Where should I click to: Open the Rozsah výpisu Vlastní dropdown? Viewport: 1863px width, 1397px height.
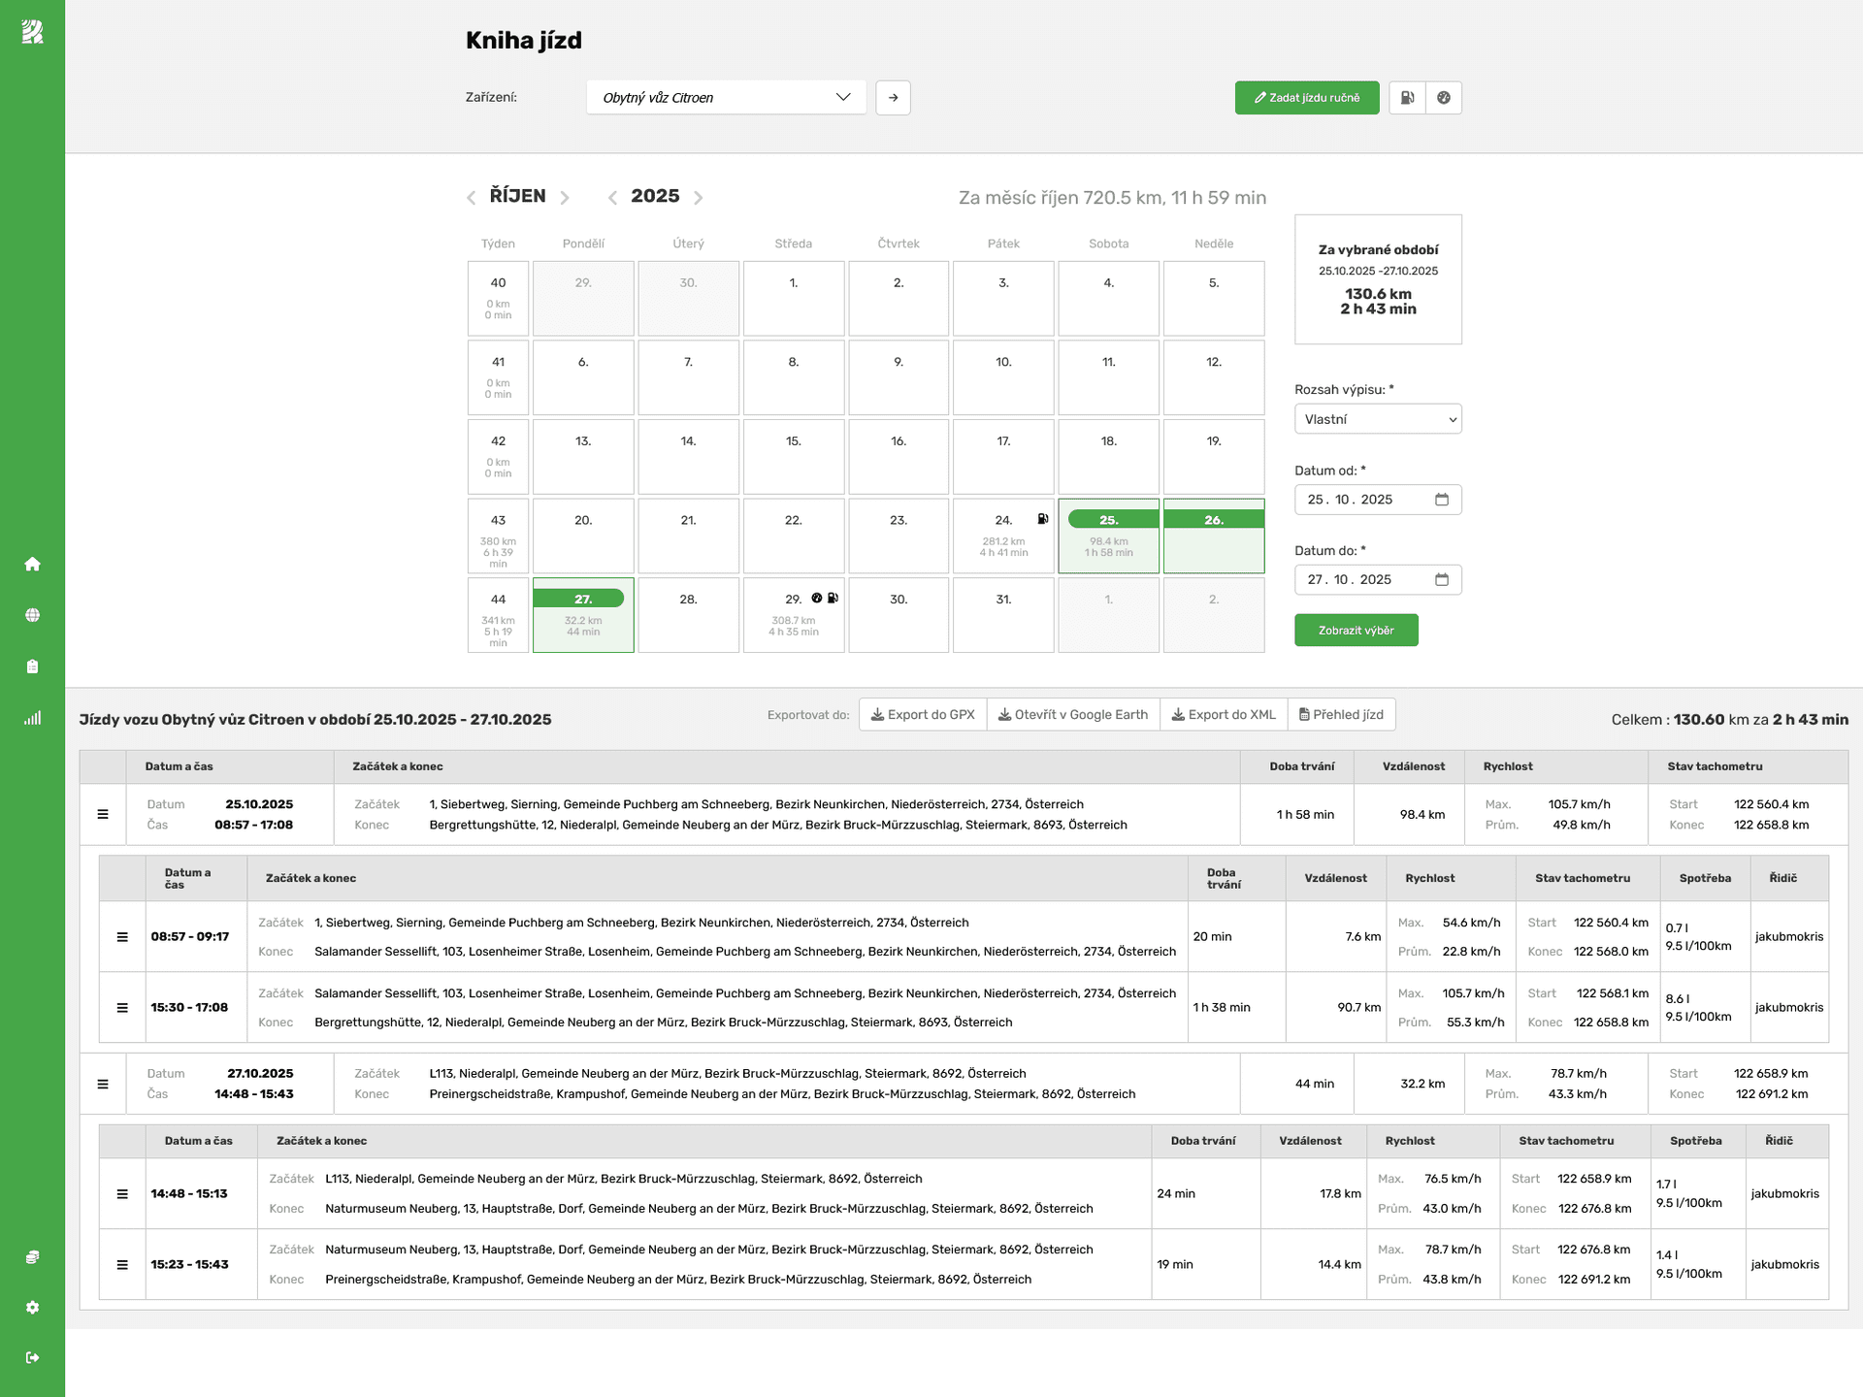point(1378,419)
